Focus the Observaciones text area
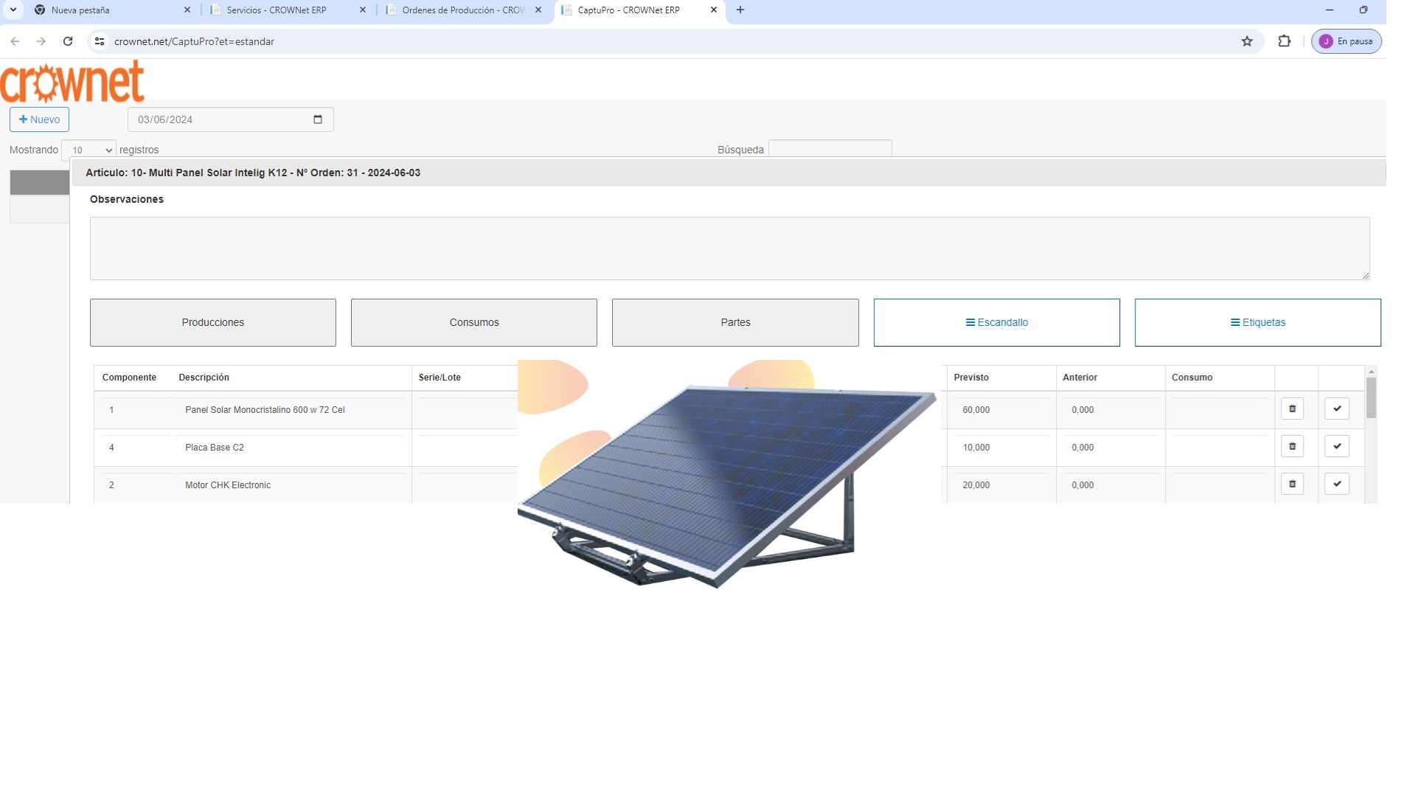1421x806 pixels. tap(730, 249)
